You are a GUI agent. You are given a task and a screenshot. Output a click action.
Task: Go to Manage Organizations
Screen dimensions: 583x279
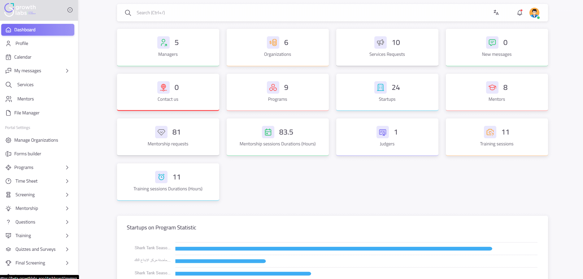[x=36, y=140]
